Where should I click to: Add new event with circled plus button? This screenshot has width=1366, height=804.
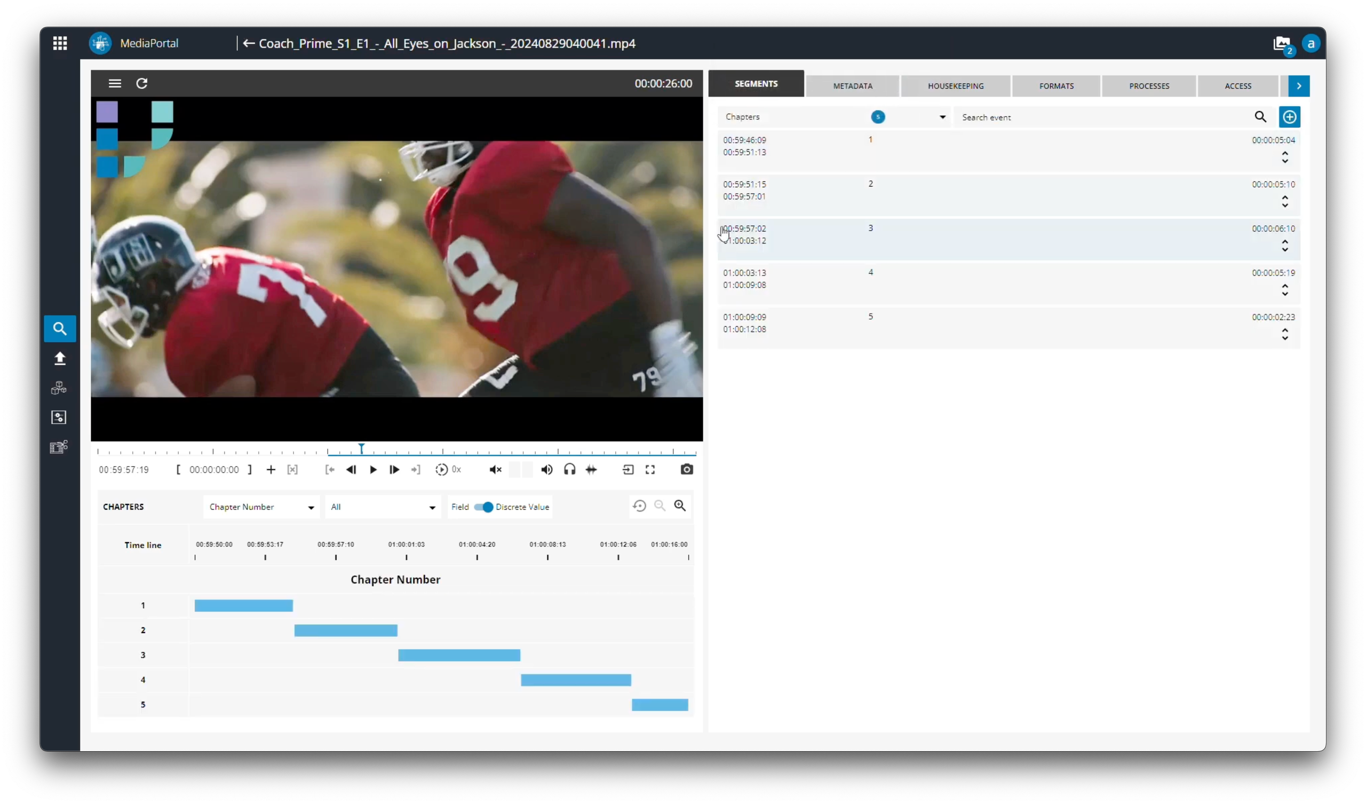(x=1290, y=117)
